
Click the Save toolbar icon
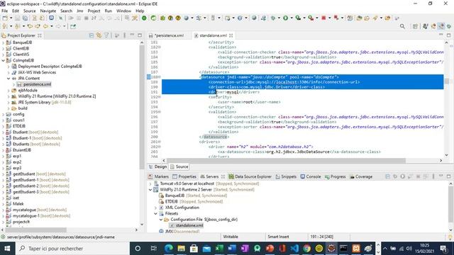click(x=18, y=18)
